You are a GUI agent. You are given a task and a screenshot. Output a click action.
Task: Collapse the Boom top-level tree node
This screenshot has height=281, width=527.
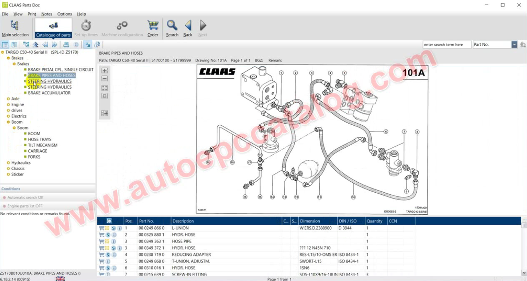(8, 122)
